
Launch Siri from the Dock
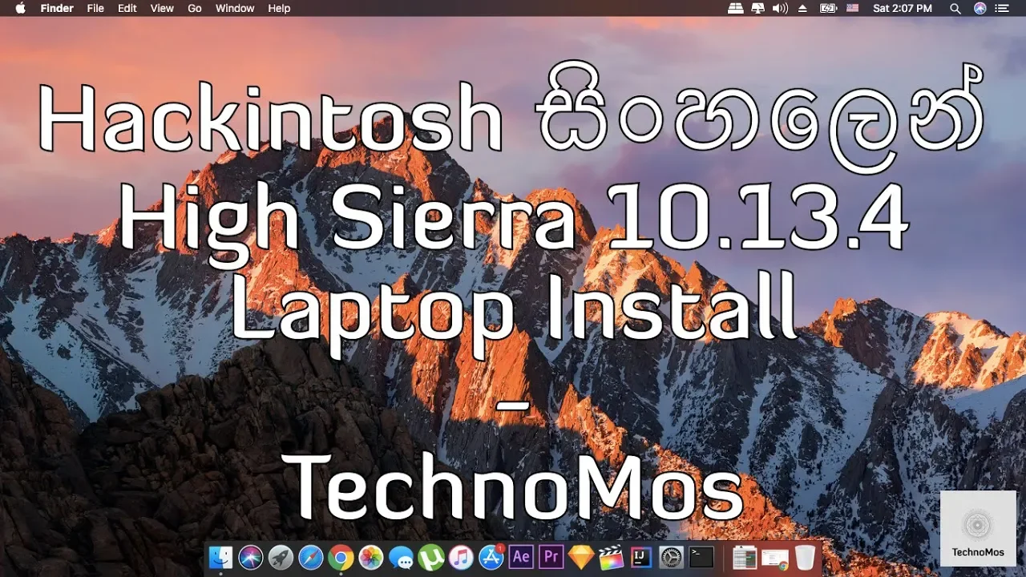click(x=250, y=557)
